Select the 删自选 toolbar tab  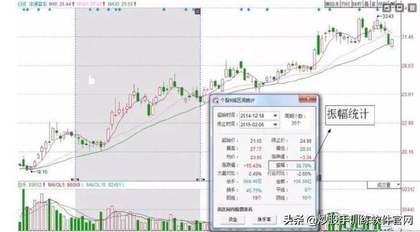click(x=332, y=4)
